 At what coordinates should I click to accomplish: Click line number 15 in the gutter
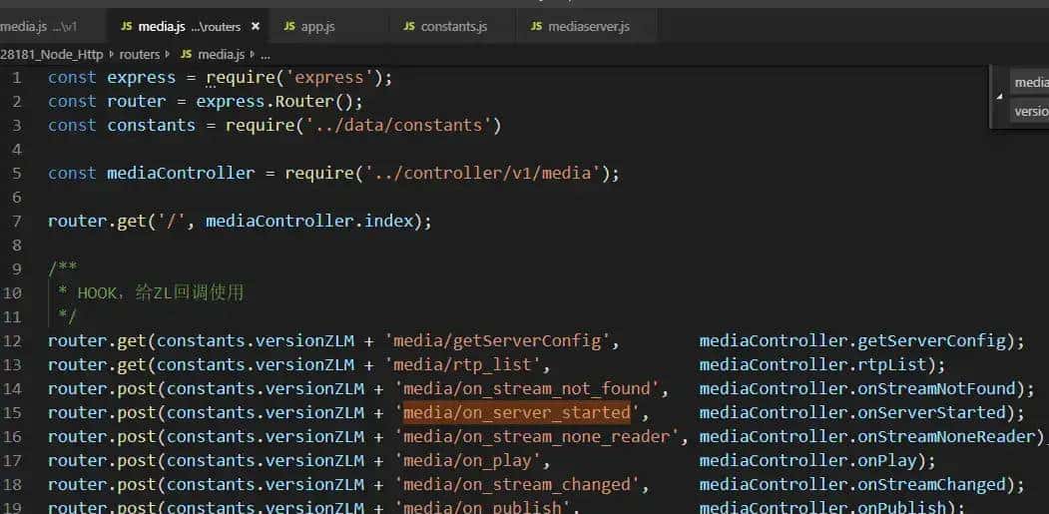pos(13,412)
